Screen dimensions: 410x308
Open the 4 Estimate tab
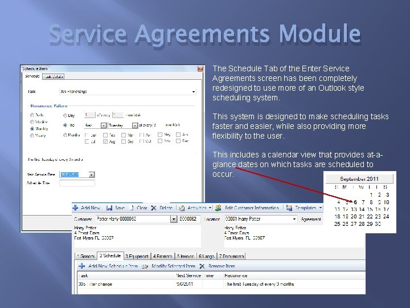[x=162, y=256]
